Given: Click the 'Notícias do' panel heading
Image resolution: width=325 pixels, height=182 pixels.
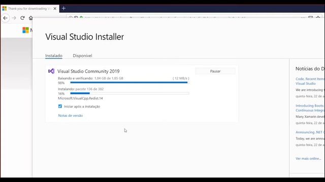Looking at the screenshot, I should pos(310,69).
